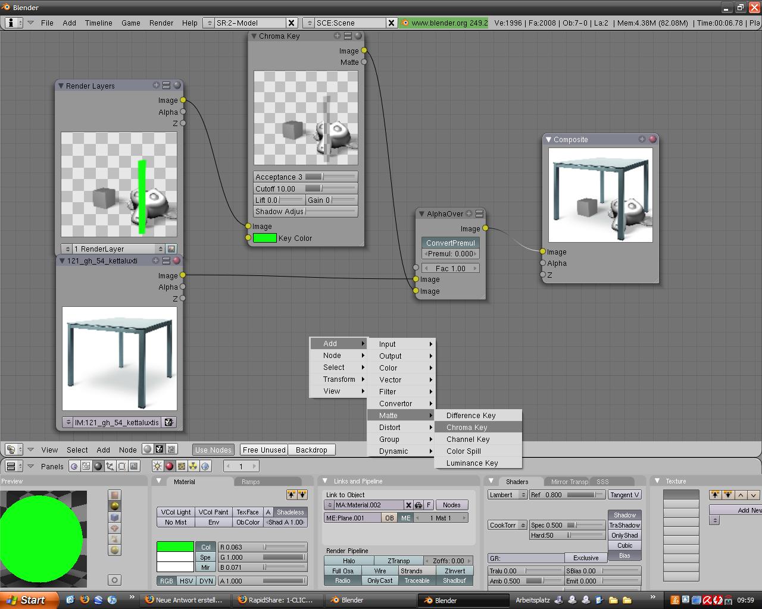This screenshot has width=762, height=609.
Task: Toggle the Use Nodes button
Action: pyautogui.click(x=213, y=450)
